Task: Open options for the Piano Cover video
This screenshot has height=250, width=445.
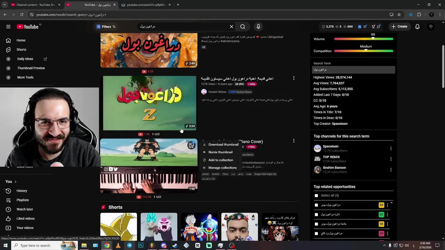Action: coord(294,141)
